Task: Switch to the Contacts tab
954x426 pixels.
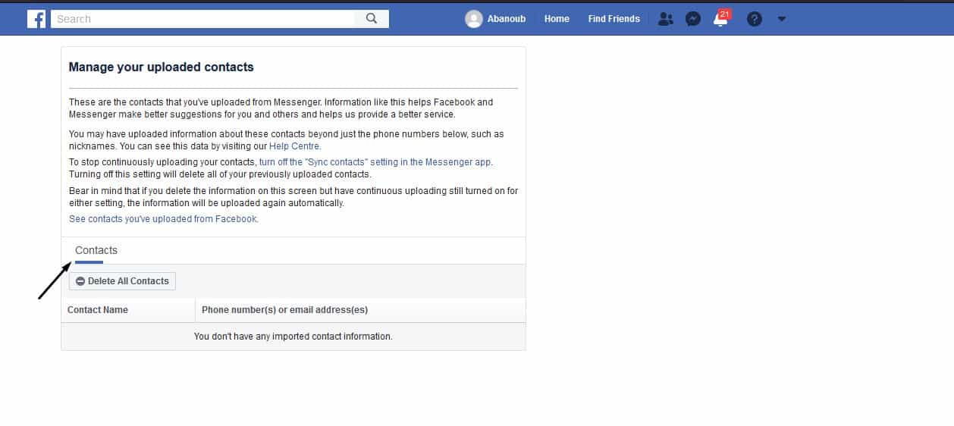Action: [96, 250]
